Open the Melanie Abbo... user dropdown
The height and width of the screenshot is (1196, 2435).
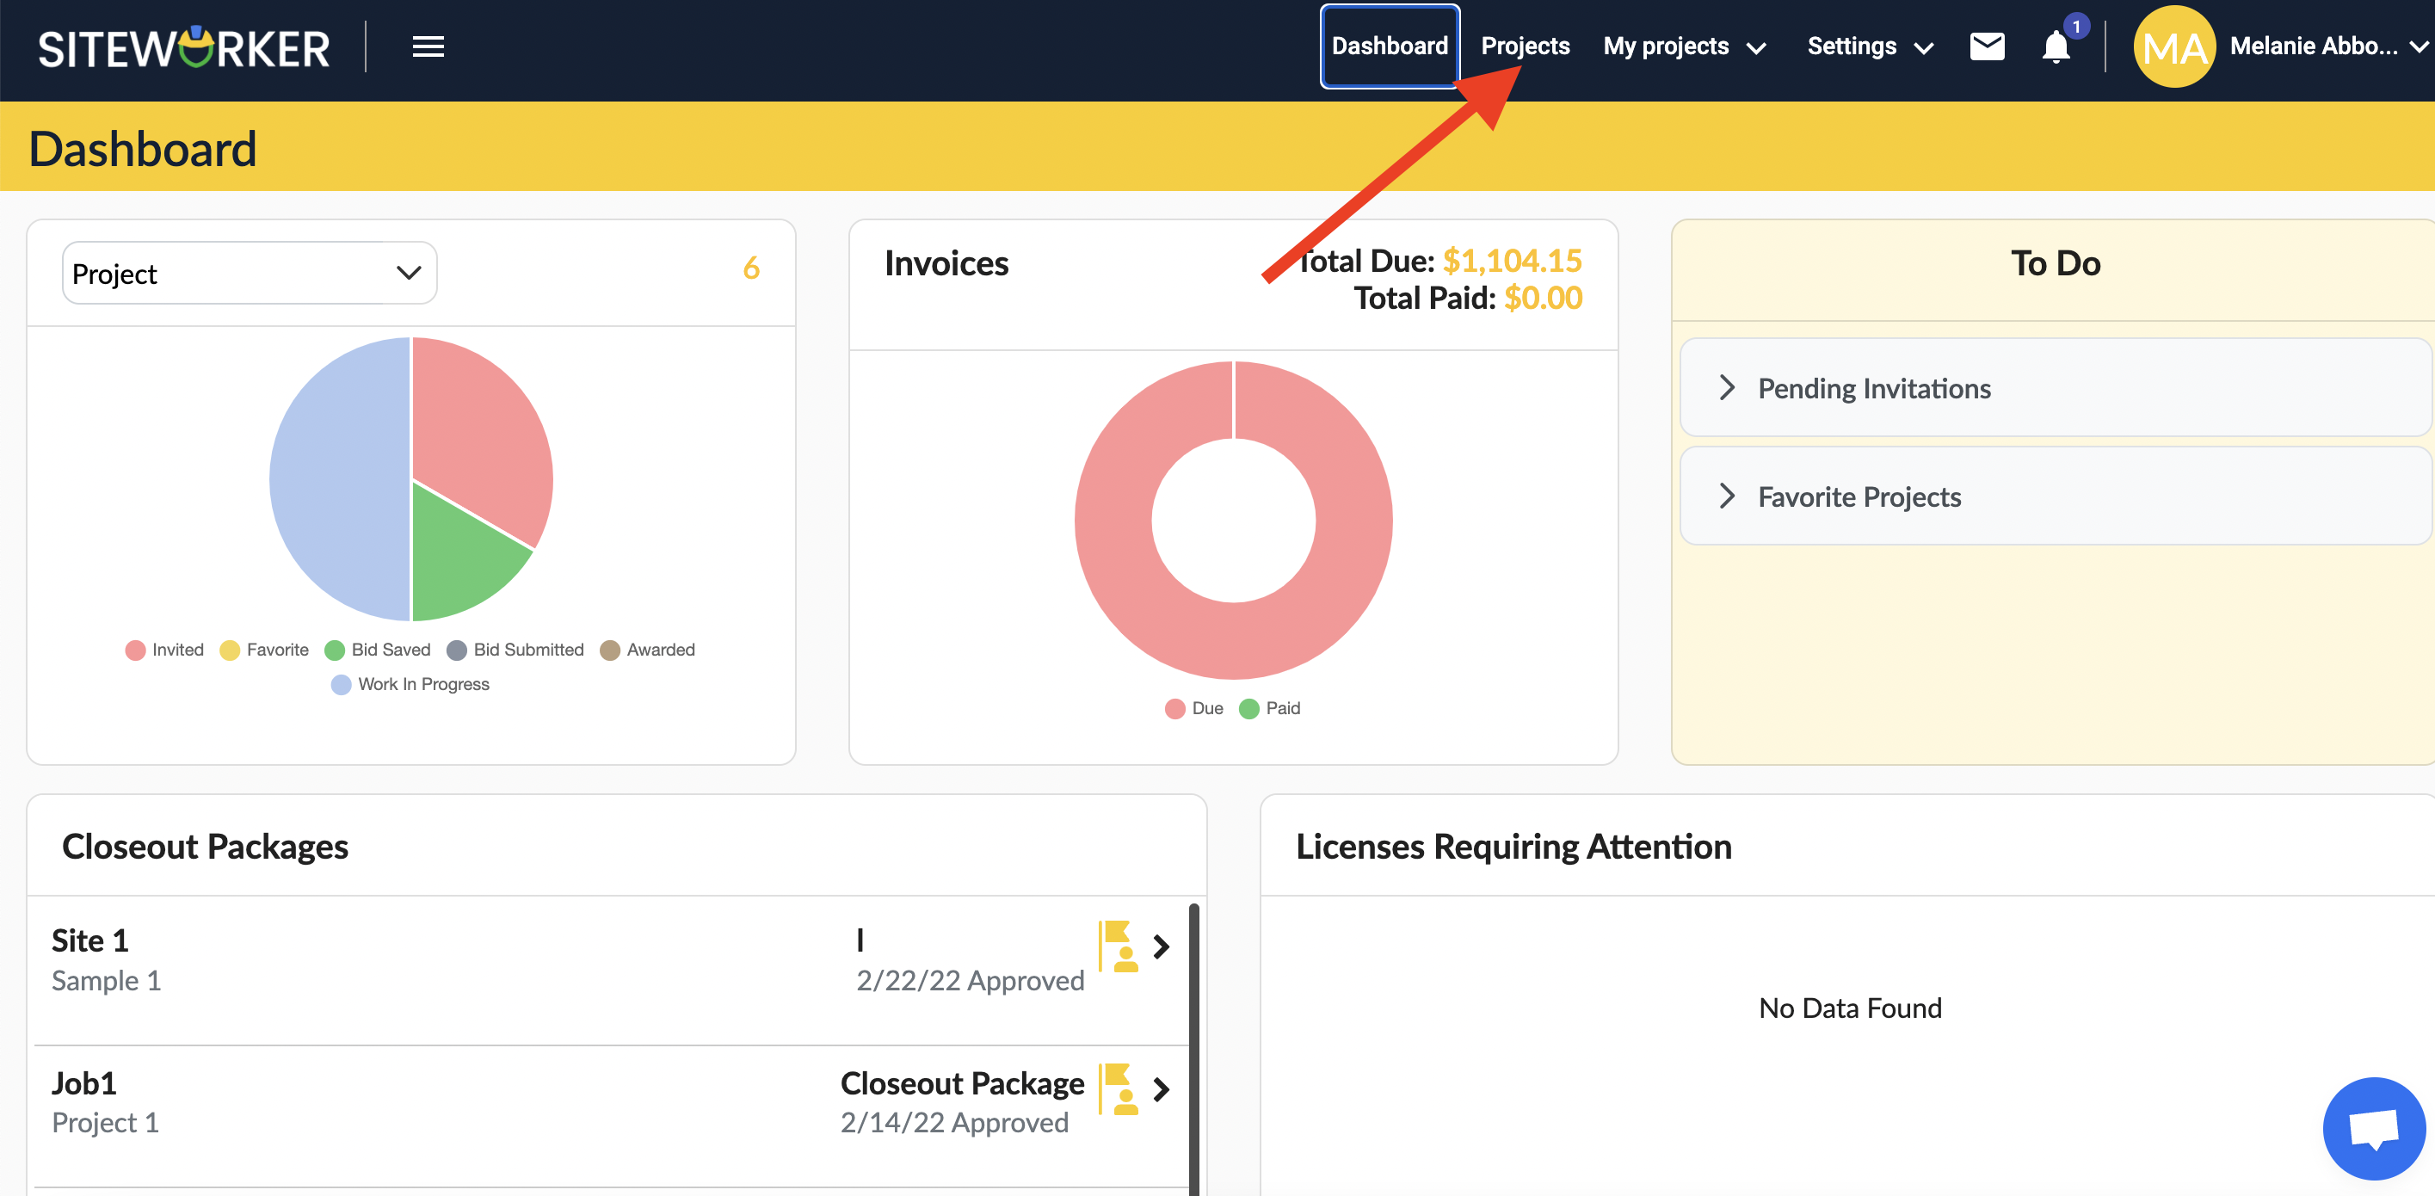pyautogui.click(x=2329, y=46)
